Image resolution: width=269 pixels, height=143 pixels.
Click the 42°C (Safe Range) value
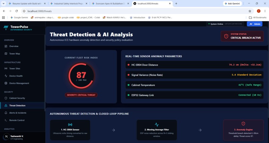point(250,85)
